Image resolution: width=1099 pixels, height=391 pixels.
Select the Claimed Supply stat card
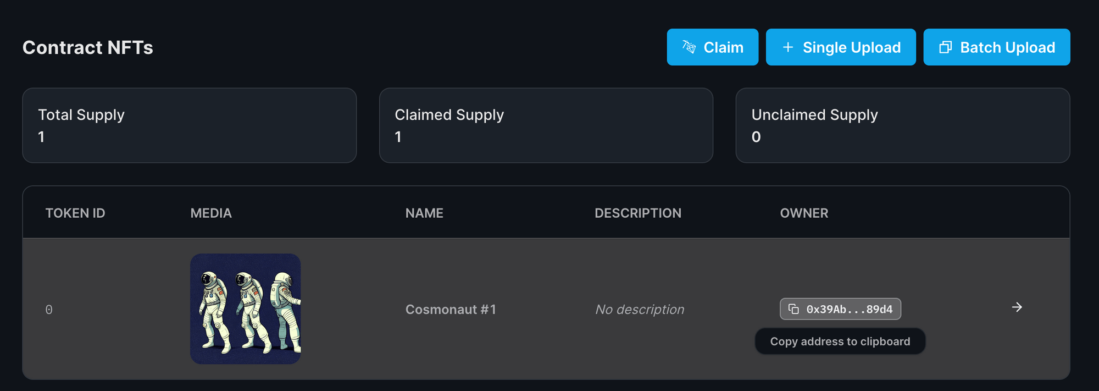(x=546, y=125)
